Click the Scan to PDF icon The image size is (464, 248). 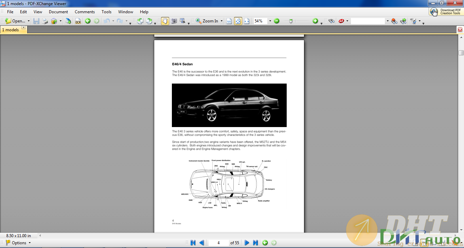tap(68, 21)
